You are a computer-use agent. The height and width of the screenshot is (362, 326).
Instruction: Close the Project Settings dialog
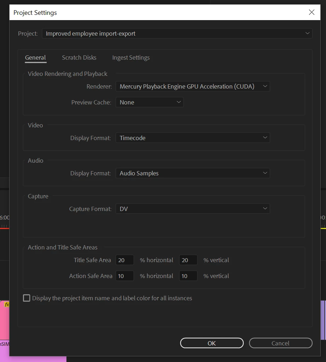312,12
